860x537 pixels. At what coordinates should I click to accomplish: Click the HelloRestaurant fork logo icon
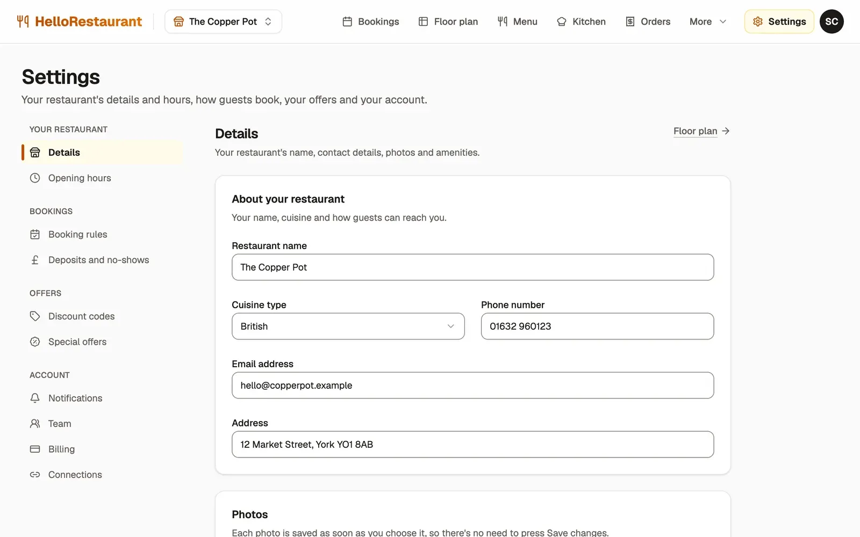pos(23,21)
